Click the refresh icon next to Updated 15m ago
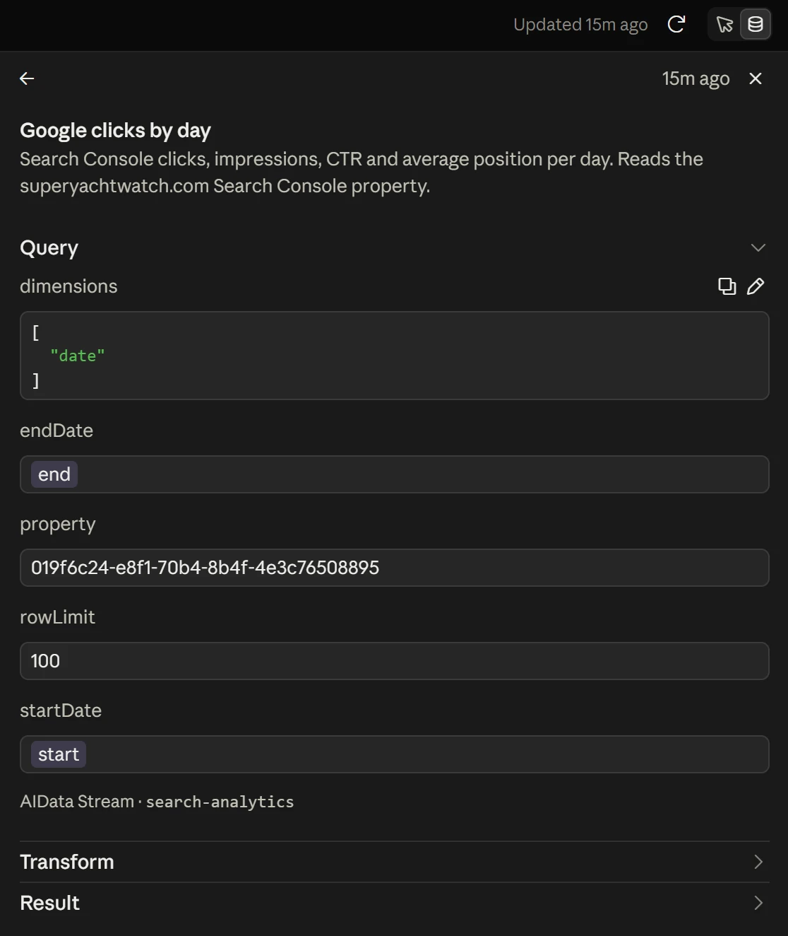This screenshot has height=936, width=788. tap(676, 25)
